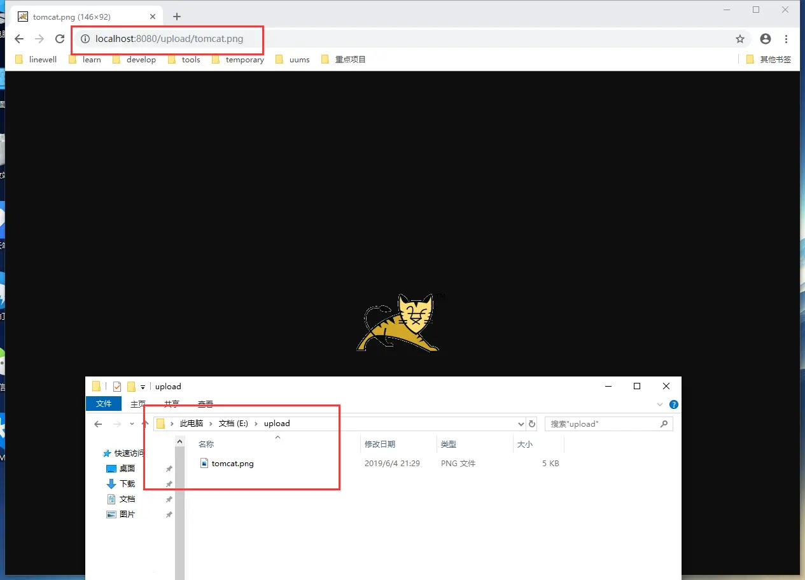
Task: Click properties icon in Explorer quick access toolbar
Action: pyautogui.click(x=117, y=386)
